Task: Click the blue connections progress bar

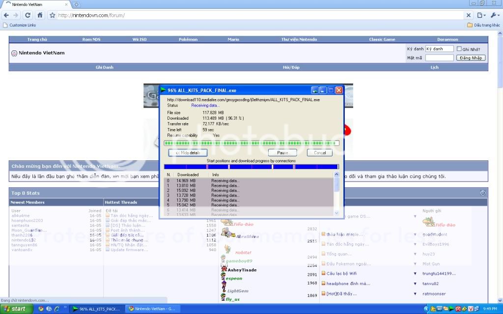Action: click(251, 167)
